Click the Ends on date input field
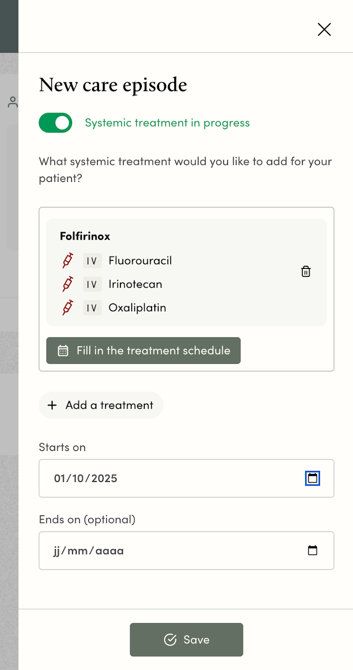The image size is (353, 670). (167, 551)
